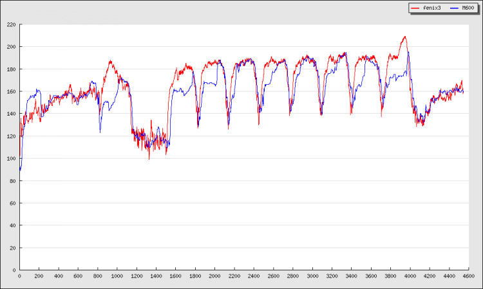
Task: Click the 200 label on the x-axis
Action: pos(39,276)
